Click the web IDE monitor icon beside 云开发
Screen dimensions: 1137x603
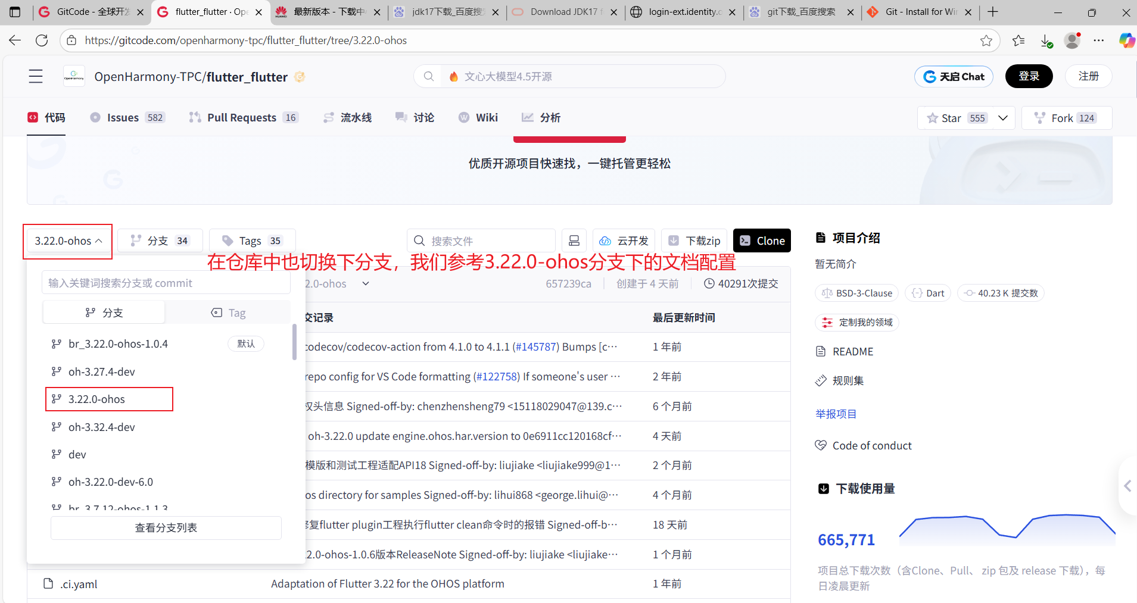[x=574, y=240]
